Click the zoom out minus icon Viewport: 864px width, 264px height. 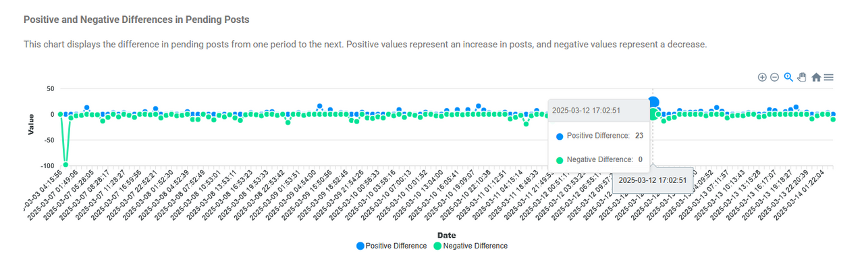point(775,77)
